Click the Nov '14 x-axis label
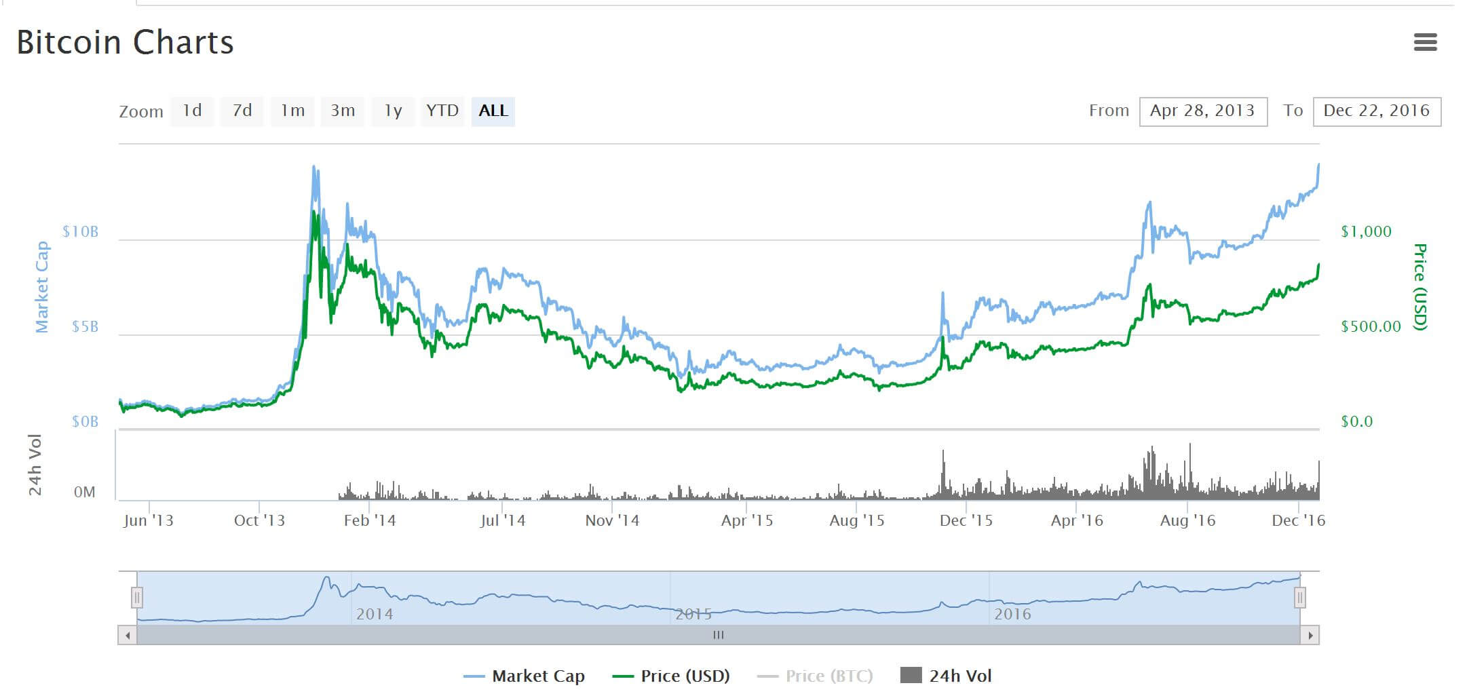Screen dimensions: 1467x694 coord(612,520)
